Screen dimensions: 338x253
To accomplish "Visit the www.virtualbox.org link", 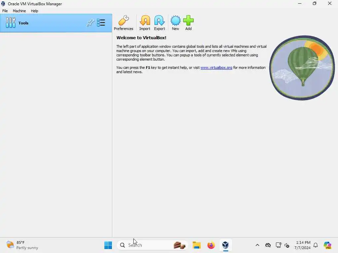I will (216, 68).
